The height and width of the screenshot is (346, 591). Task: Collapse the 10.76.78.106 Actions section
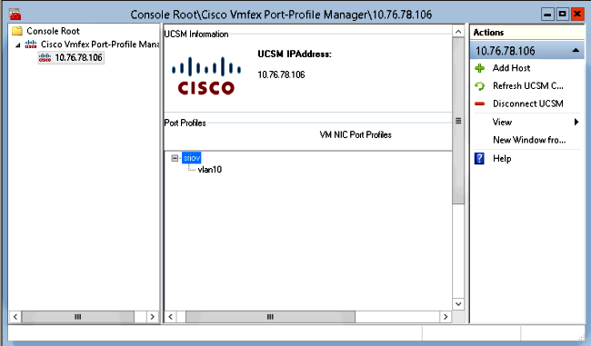[x=576, y=51]
